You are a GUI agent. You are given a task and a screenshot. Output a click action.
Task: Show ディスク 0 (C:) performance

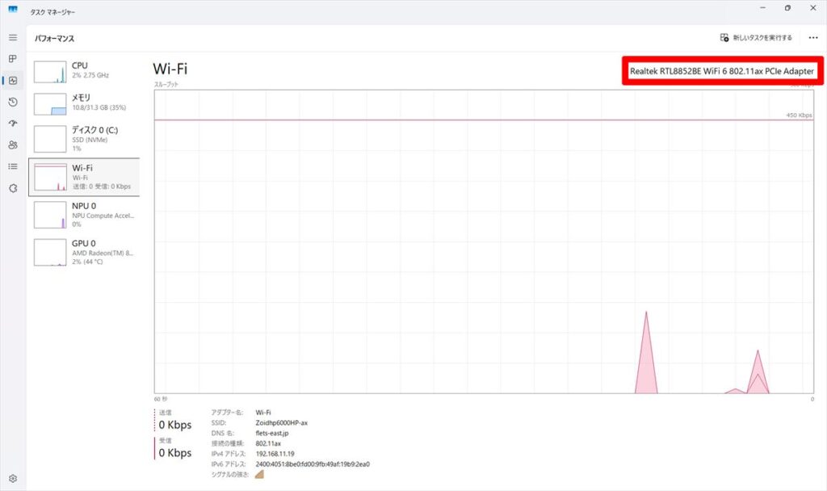coord(83,138)
